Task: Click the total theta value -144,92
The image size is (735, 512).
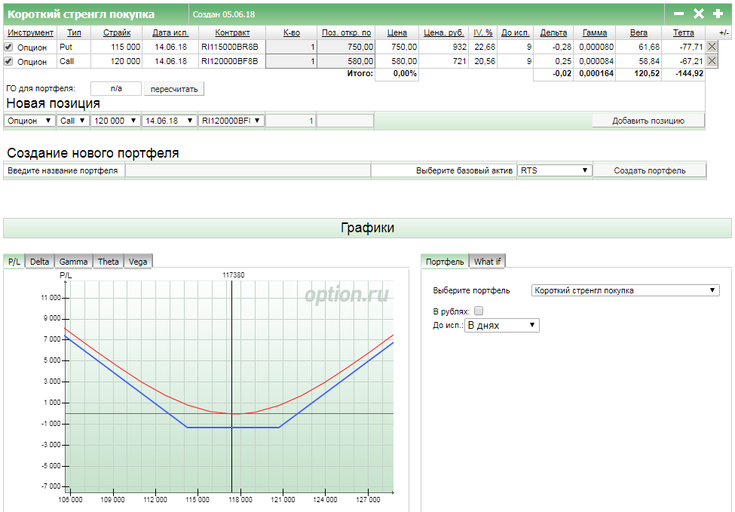Action: pyautogui.click(x=688, y=73)
